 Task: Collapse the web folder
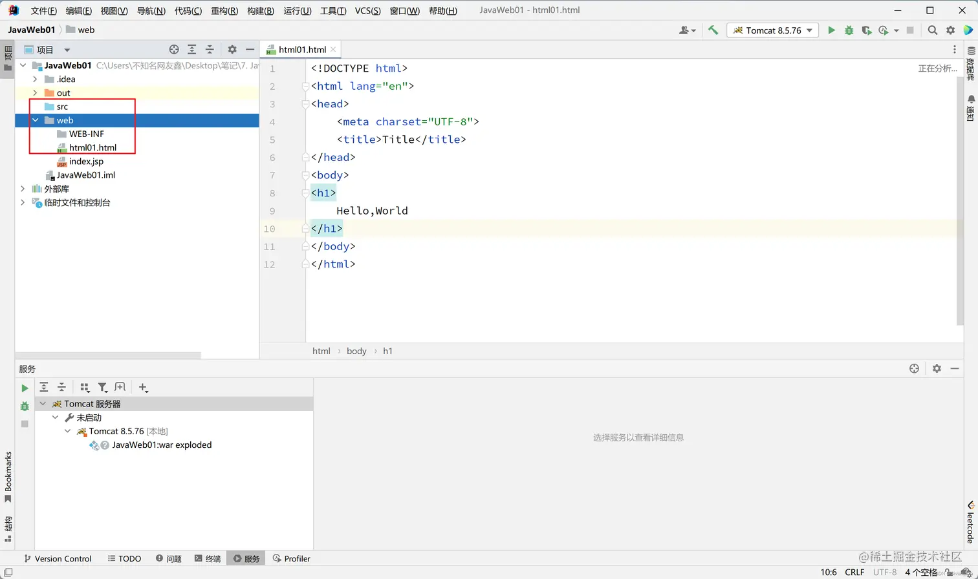(36, 120)
